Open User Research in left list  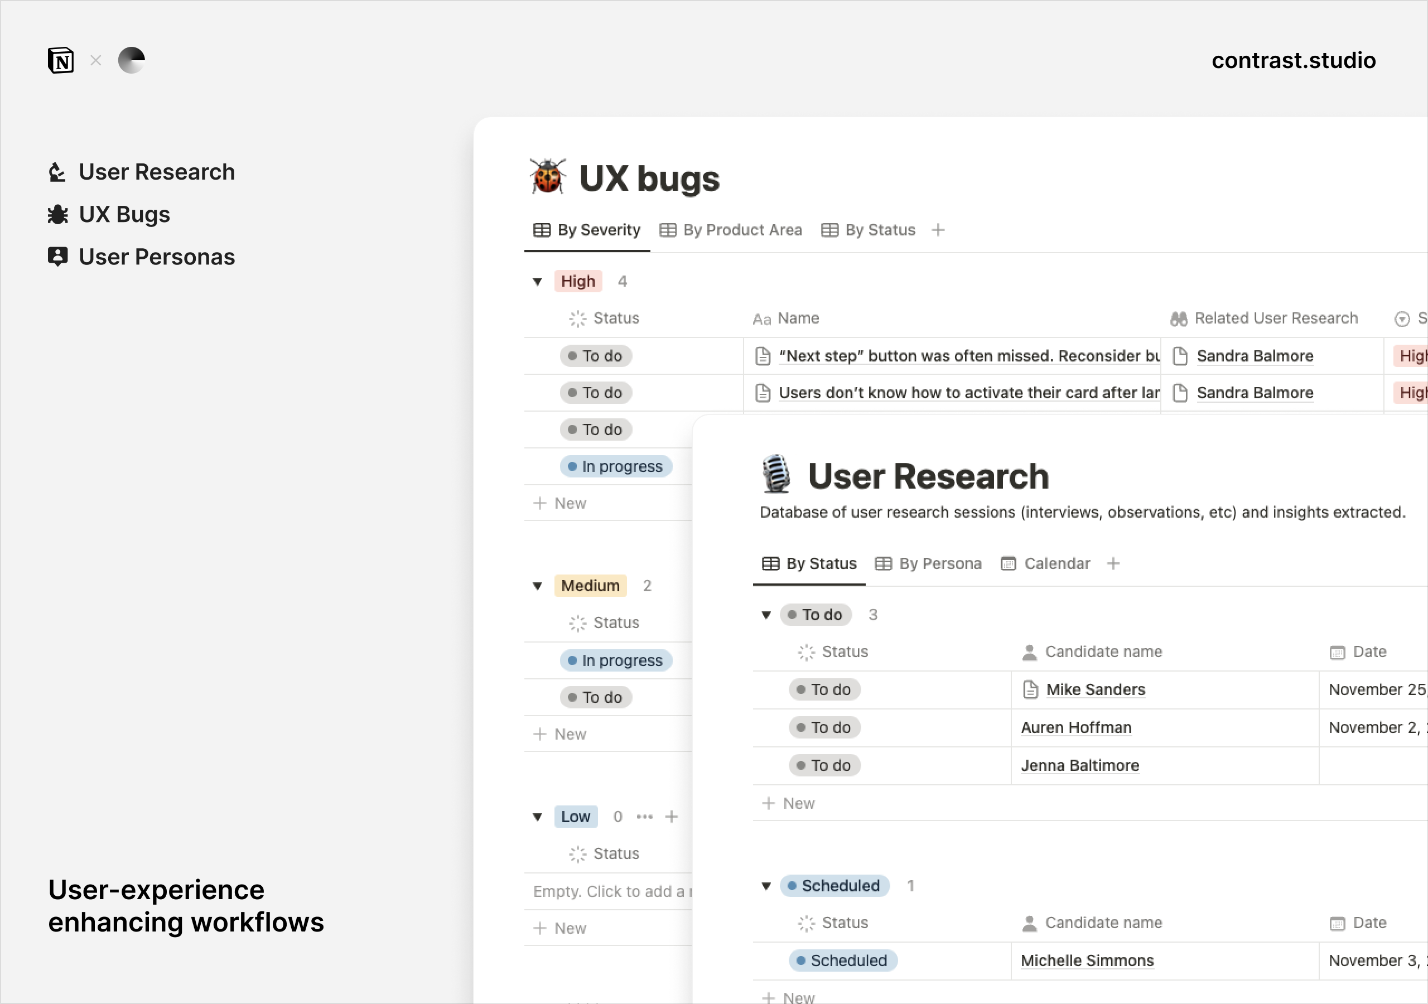coord(142,172)
